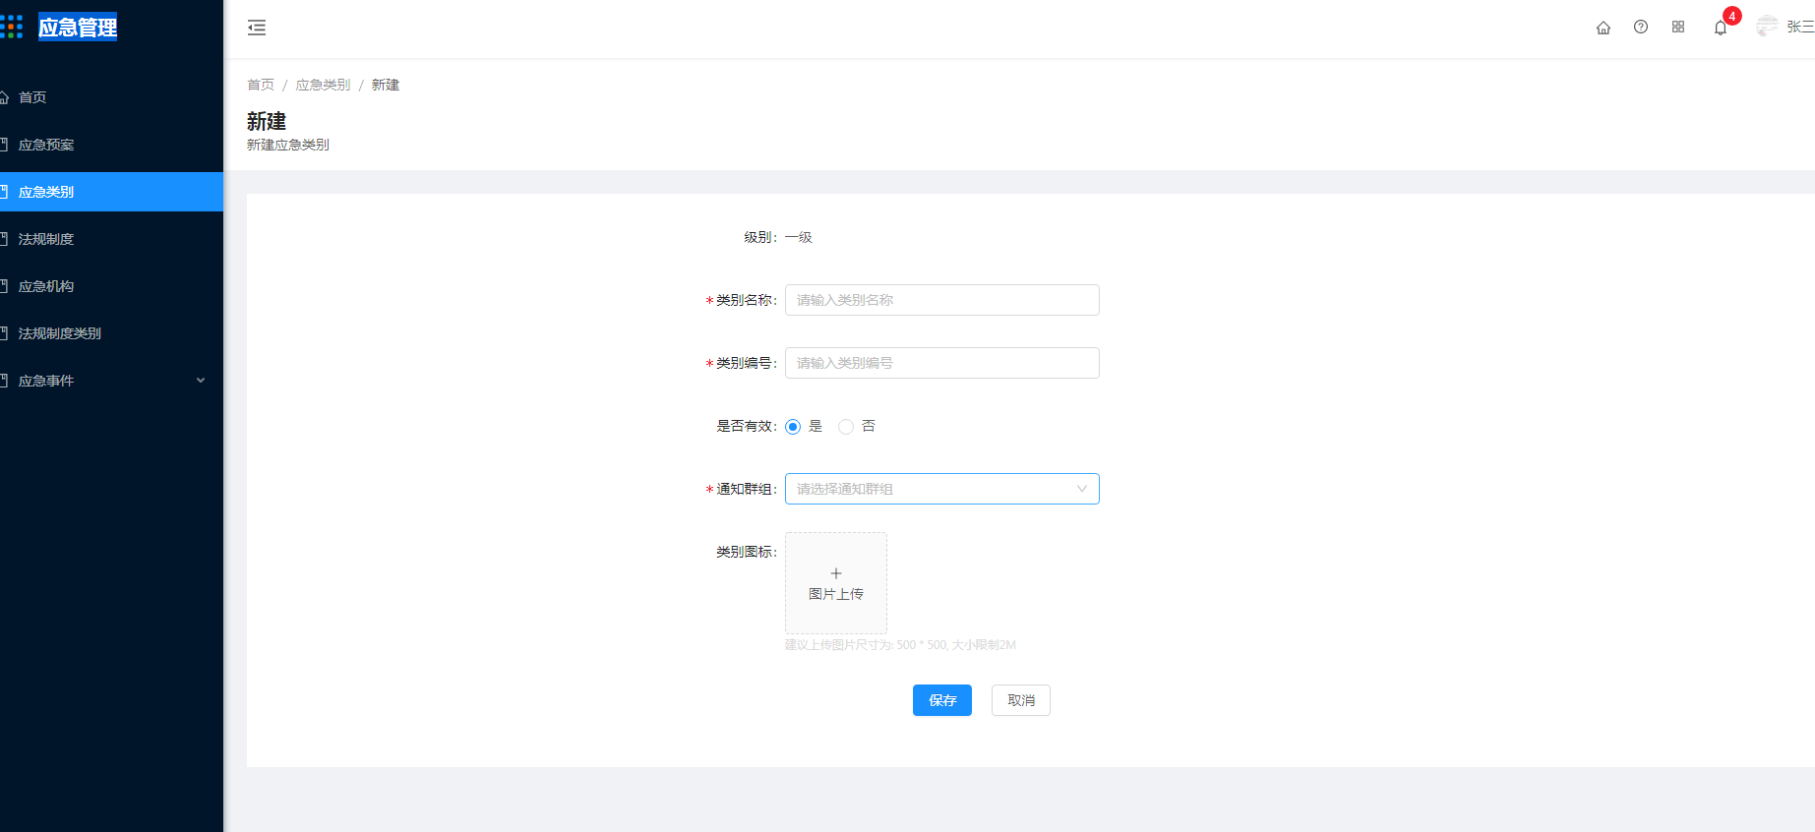Click the 应急机构 sidebar icon
1815x832 pixels.
pyautogui.click(x=5, y=286)
